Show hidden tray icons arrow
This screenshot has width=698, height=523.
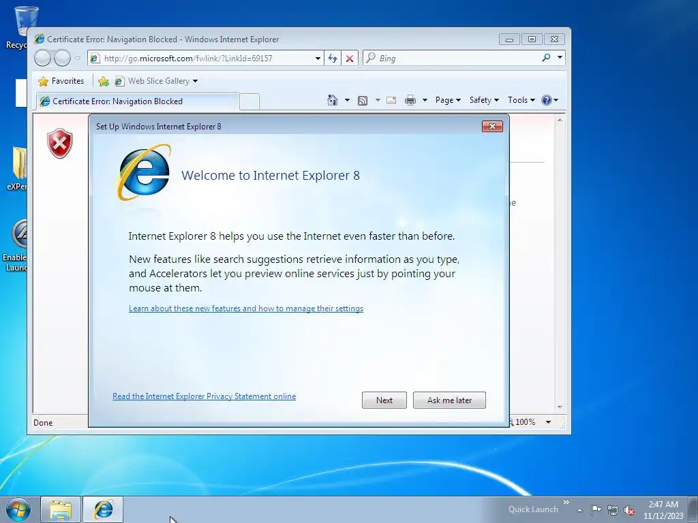pyautogui.click(x=579, y=510)
